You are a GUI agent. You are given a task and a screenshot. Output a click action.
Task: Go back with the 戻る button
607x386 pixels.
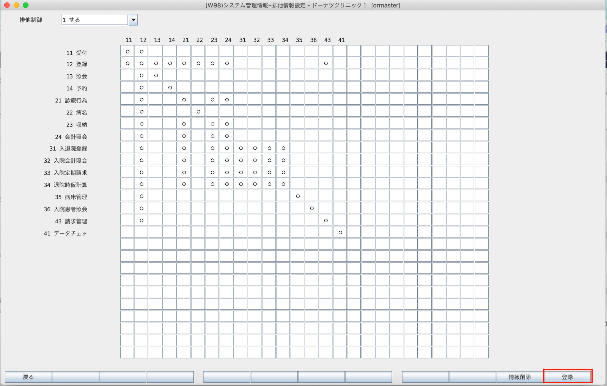click(x=28, y=377)
